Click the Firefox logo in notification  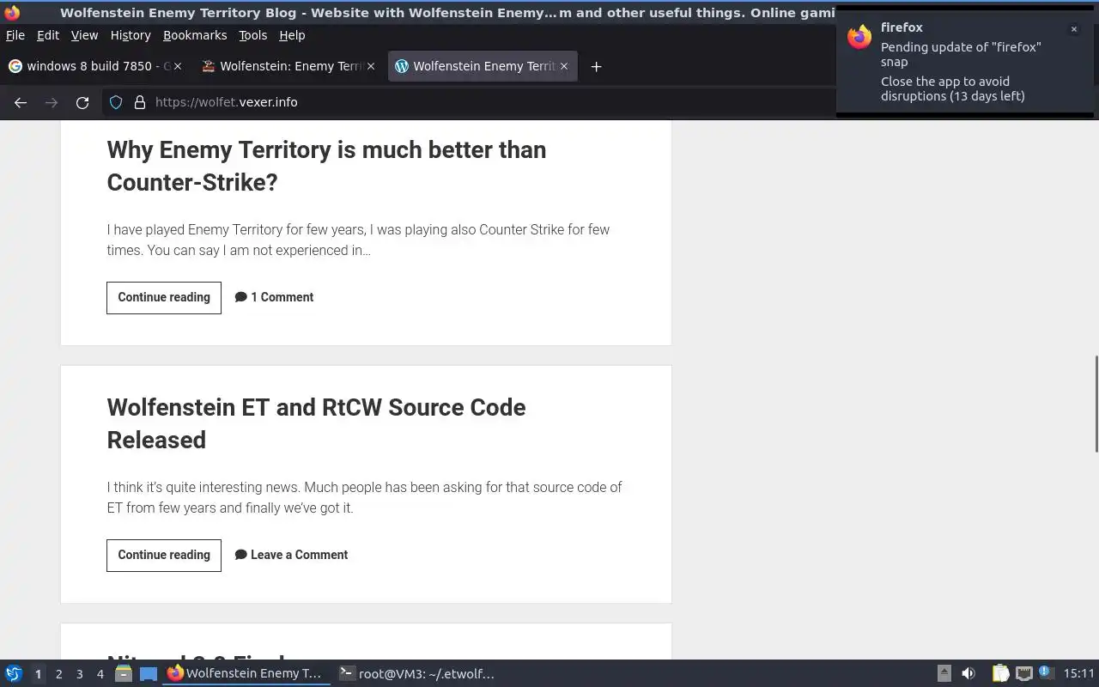(859, 37)
